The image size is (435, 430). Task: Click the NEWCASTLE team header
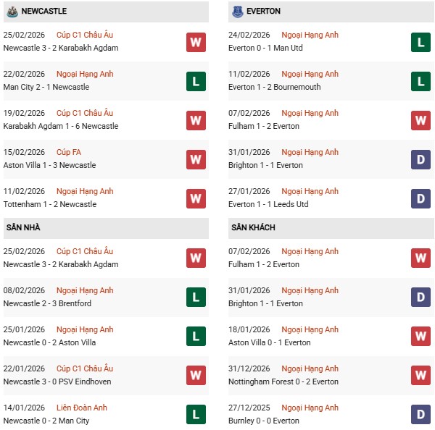pos(45,11)
